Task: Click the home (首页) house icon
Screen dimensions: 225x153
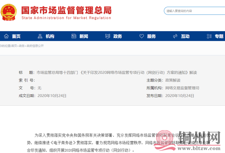Action: (x=6, y=36)
